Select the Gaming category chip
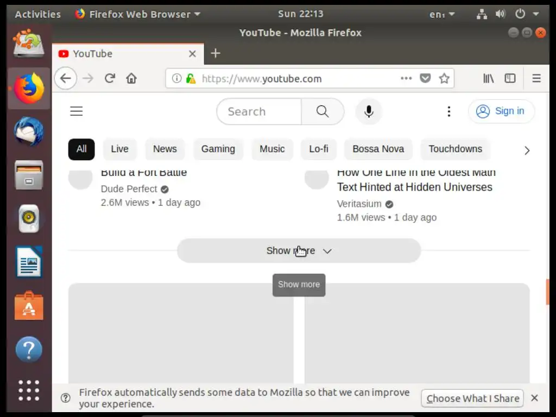The image size is (556, 417). 218,149
